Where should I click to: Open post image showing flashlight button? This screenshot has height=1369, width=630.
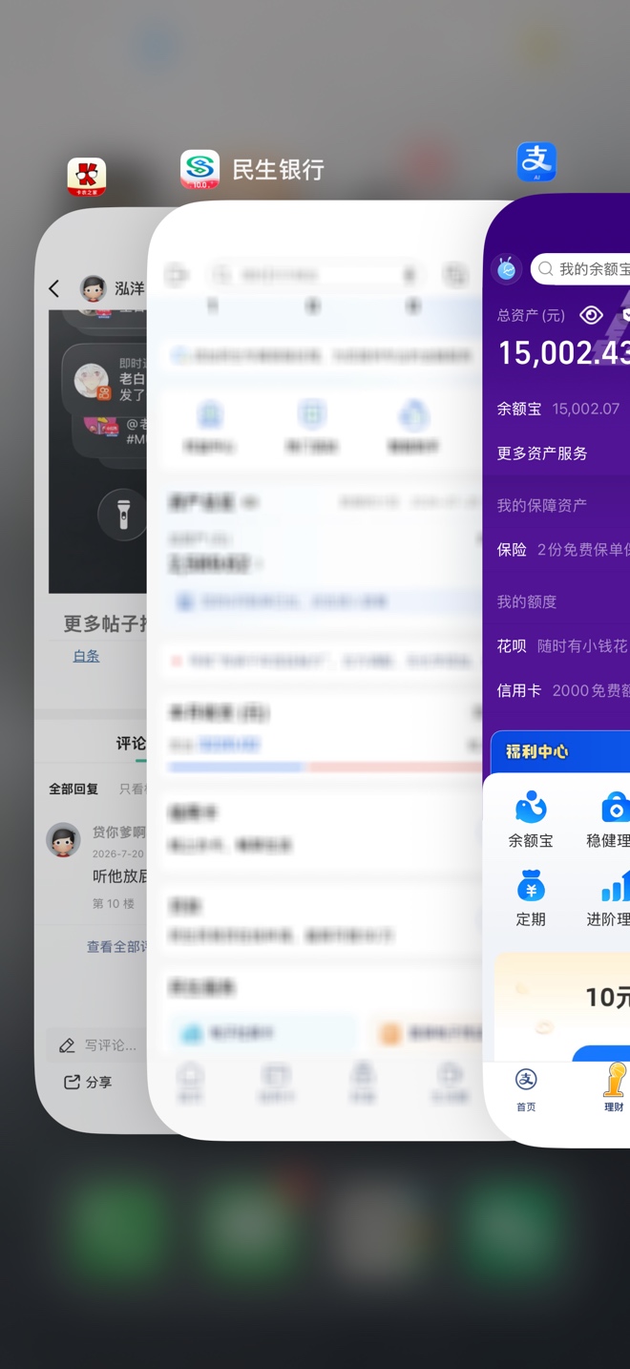pos(99,452)
